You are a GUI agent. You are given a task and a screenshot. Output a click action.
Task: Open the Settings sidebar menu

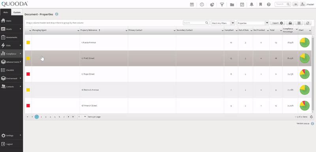click(x=11, y=135)
